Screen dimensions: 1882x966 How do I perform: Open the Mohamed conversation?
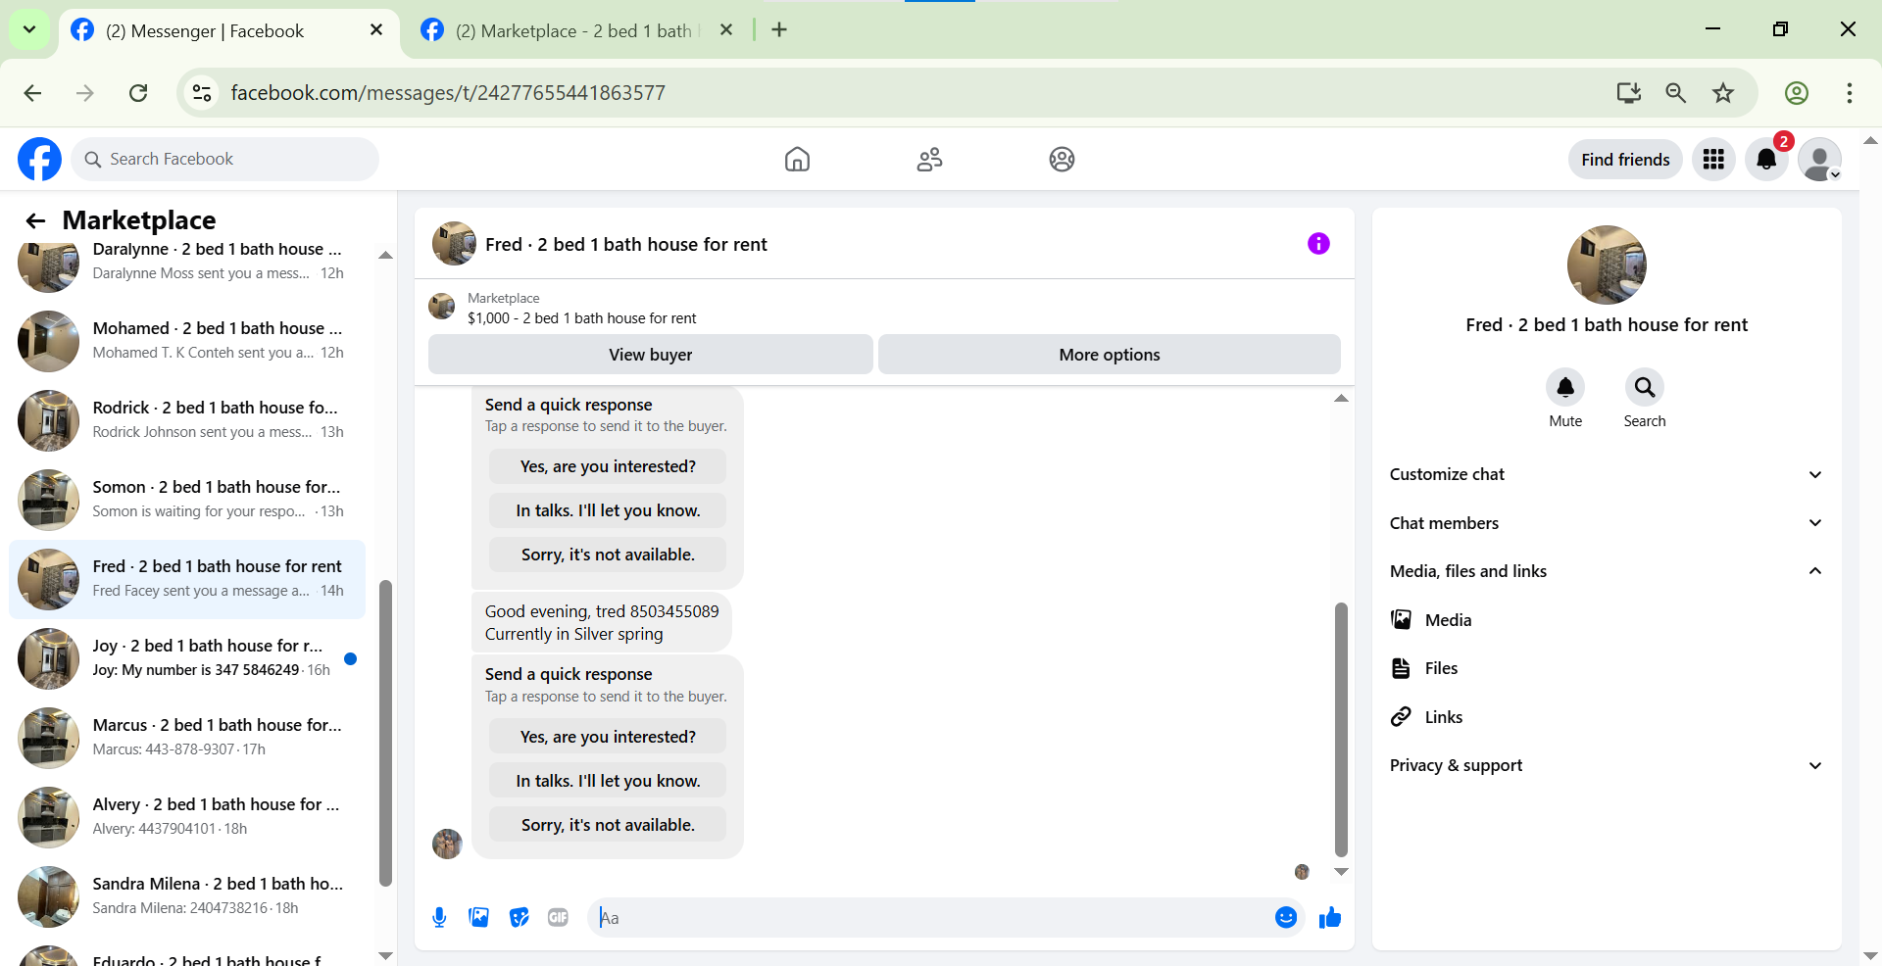187,341
